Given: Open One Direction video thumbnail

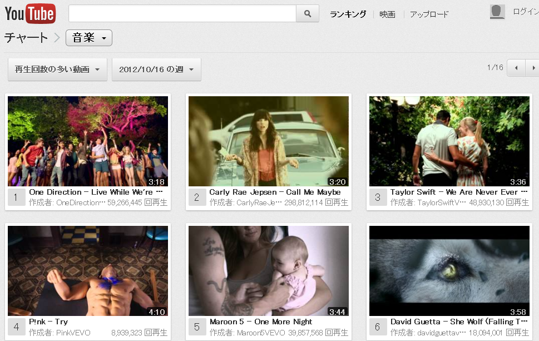Looking at the screenshot, I should (x=88, y=141).
